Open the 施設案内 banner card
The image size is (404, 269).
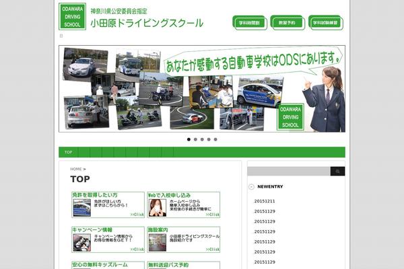(x=184, y=239)
